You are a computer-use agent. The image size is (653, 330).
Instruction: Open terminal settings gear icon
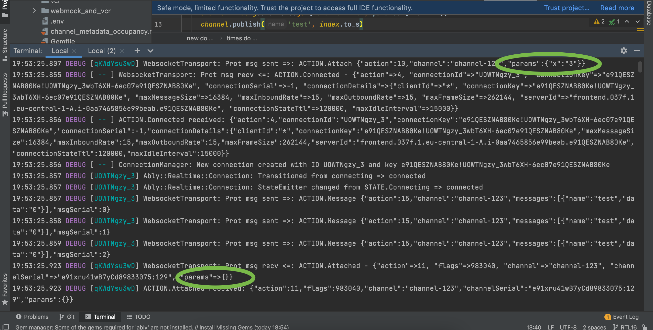point(624,51)
